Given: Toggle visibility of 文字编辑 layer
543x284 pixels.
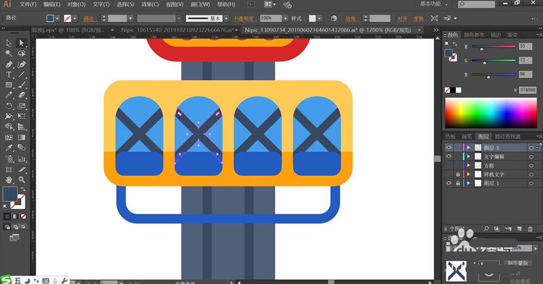Looking at the screenshot, I should pyautogui.click(x=449, y=157).
